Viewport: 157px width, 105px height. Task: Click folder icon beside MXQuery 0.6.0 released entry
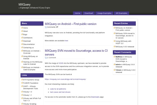(x=114, y=46)
